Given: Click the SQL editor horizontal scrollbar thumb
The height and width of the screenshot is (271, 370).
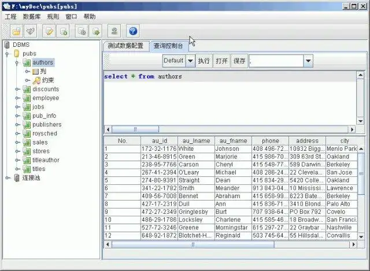Looking at the screenshot, I should click(x=135, y=129).
